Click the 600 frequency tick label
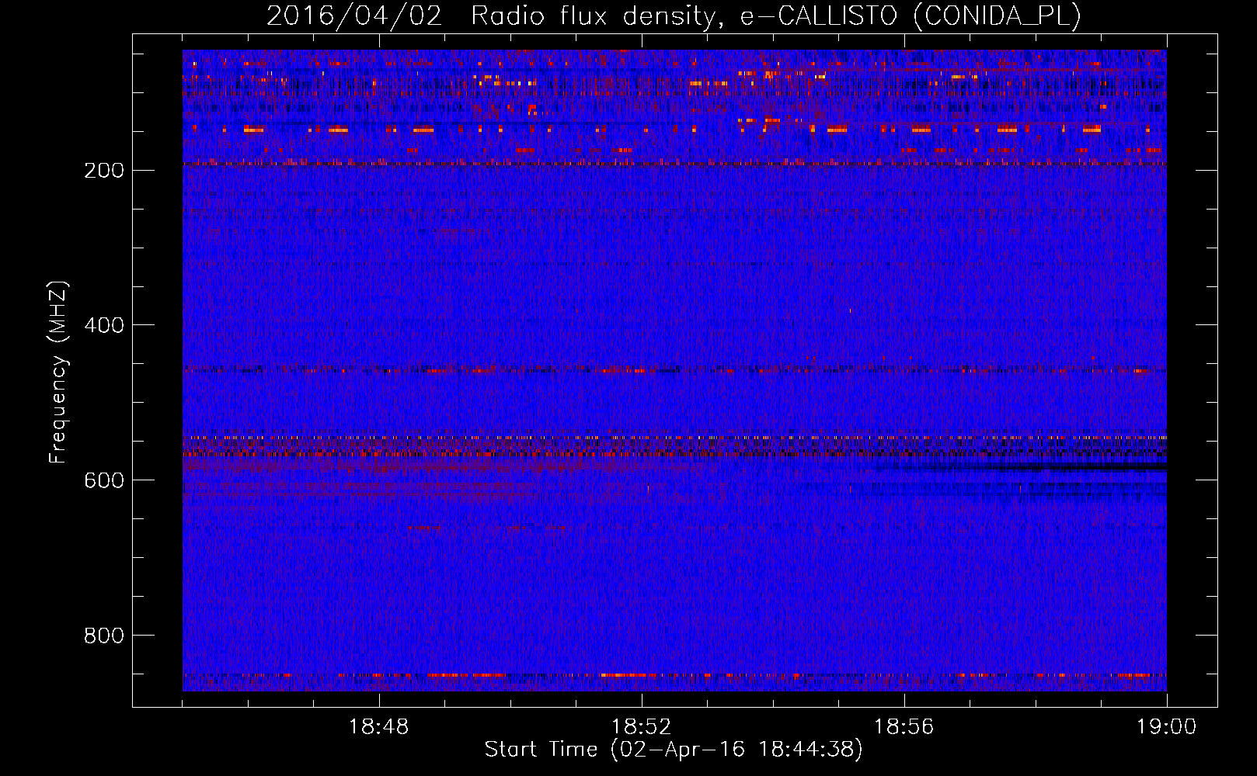Image resolution: width=1257 pixels, height=776 pixels. (x=104, y=480)
